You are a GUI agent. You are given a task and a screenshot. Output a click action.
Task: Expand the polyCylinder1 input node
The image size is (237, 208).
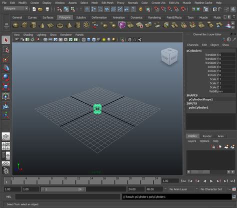click(x=198, y=108)
